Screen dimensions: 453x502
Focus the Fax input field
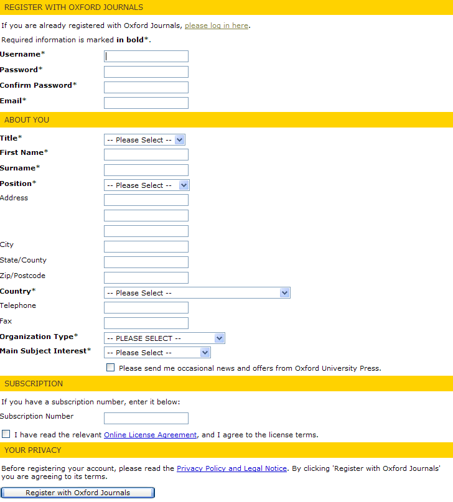(x=146, y=323)
